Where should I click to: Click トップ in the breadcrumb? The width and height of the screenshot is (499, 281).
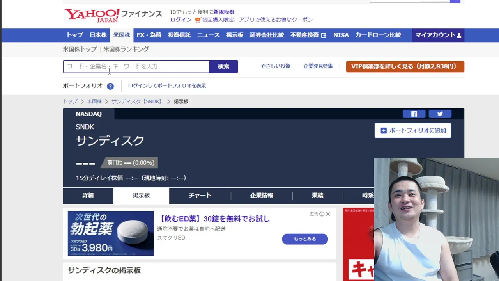point(70,101)
